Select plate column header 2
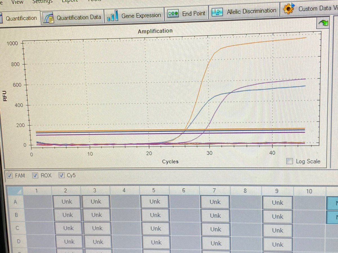Image resolution: width=338 pixels, height=253 pixels. coord(66,191)
